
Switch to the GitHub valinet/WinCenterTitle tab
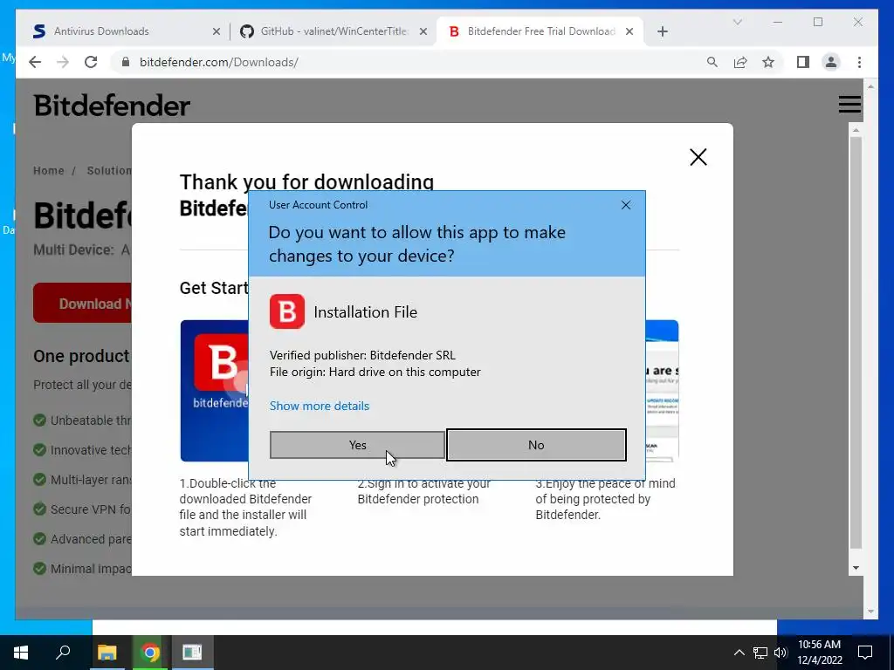tap(334, 31)
